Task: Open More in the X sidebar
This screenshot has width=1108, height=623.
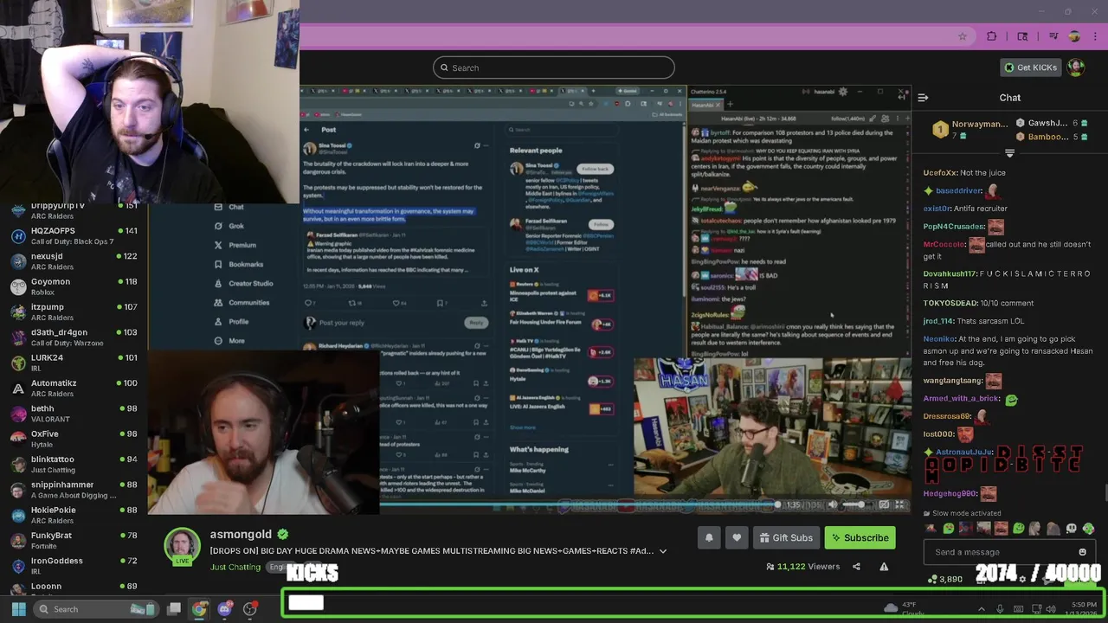Action: (x=235, y=340)
